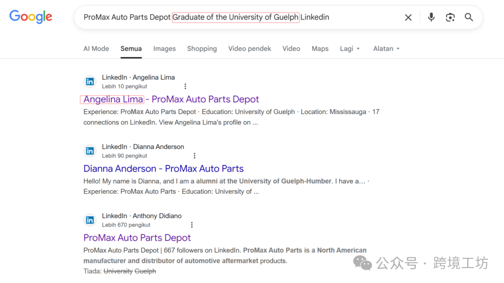The height and width of the screenshot is (283, 504).
Task: Open Angelina Lima - ProMax Auto Parts Depot link
Action: 171,99
